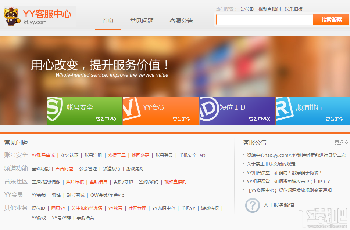Viewport: 350px width, 230px height.
Task: Open the 声音问题 link
Action: click(x=64, y=168)
